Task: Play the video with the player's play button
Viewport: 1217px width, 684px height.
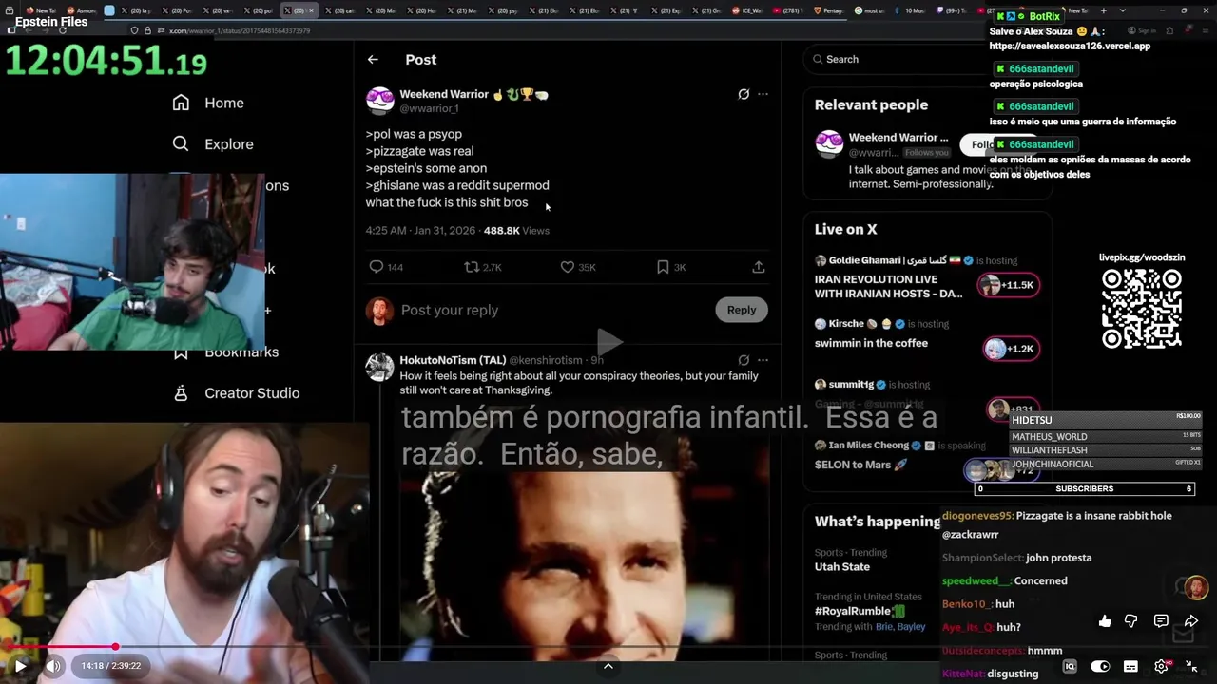Action: coord(20,666)
